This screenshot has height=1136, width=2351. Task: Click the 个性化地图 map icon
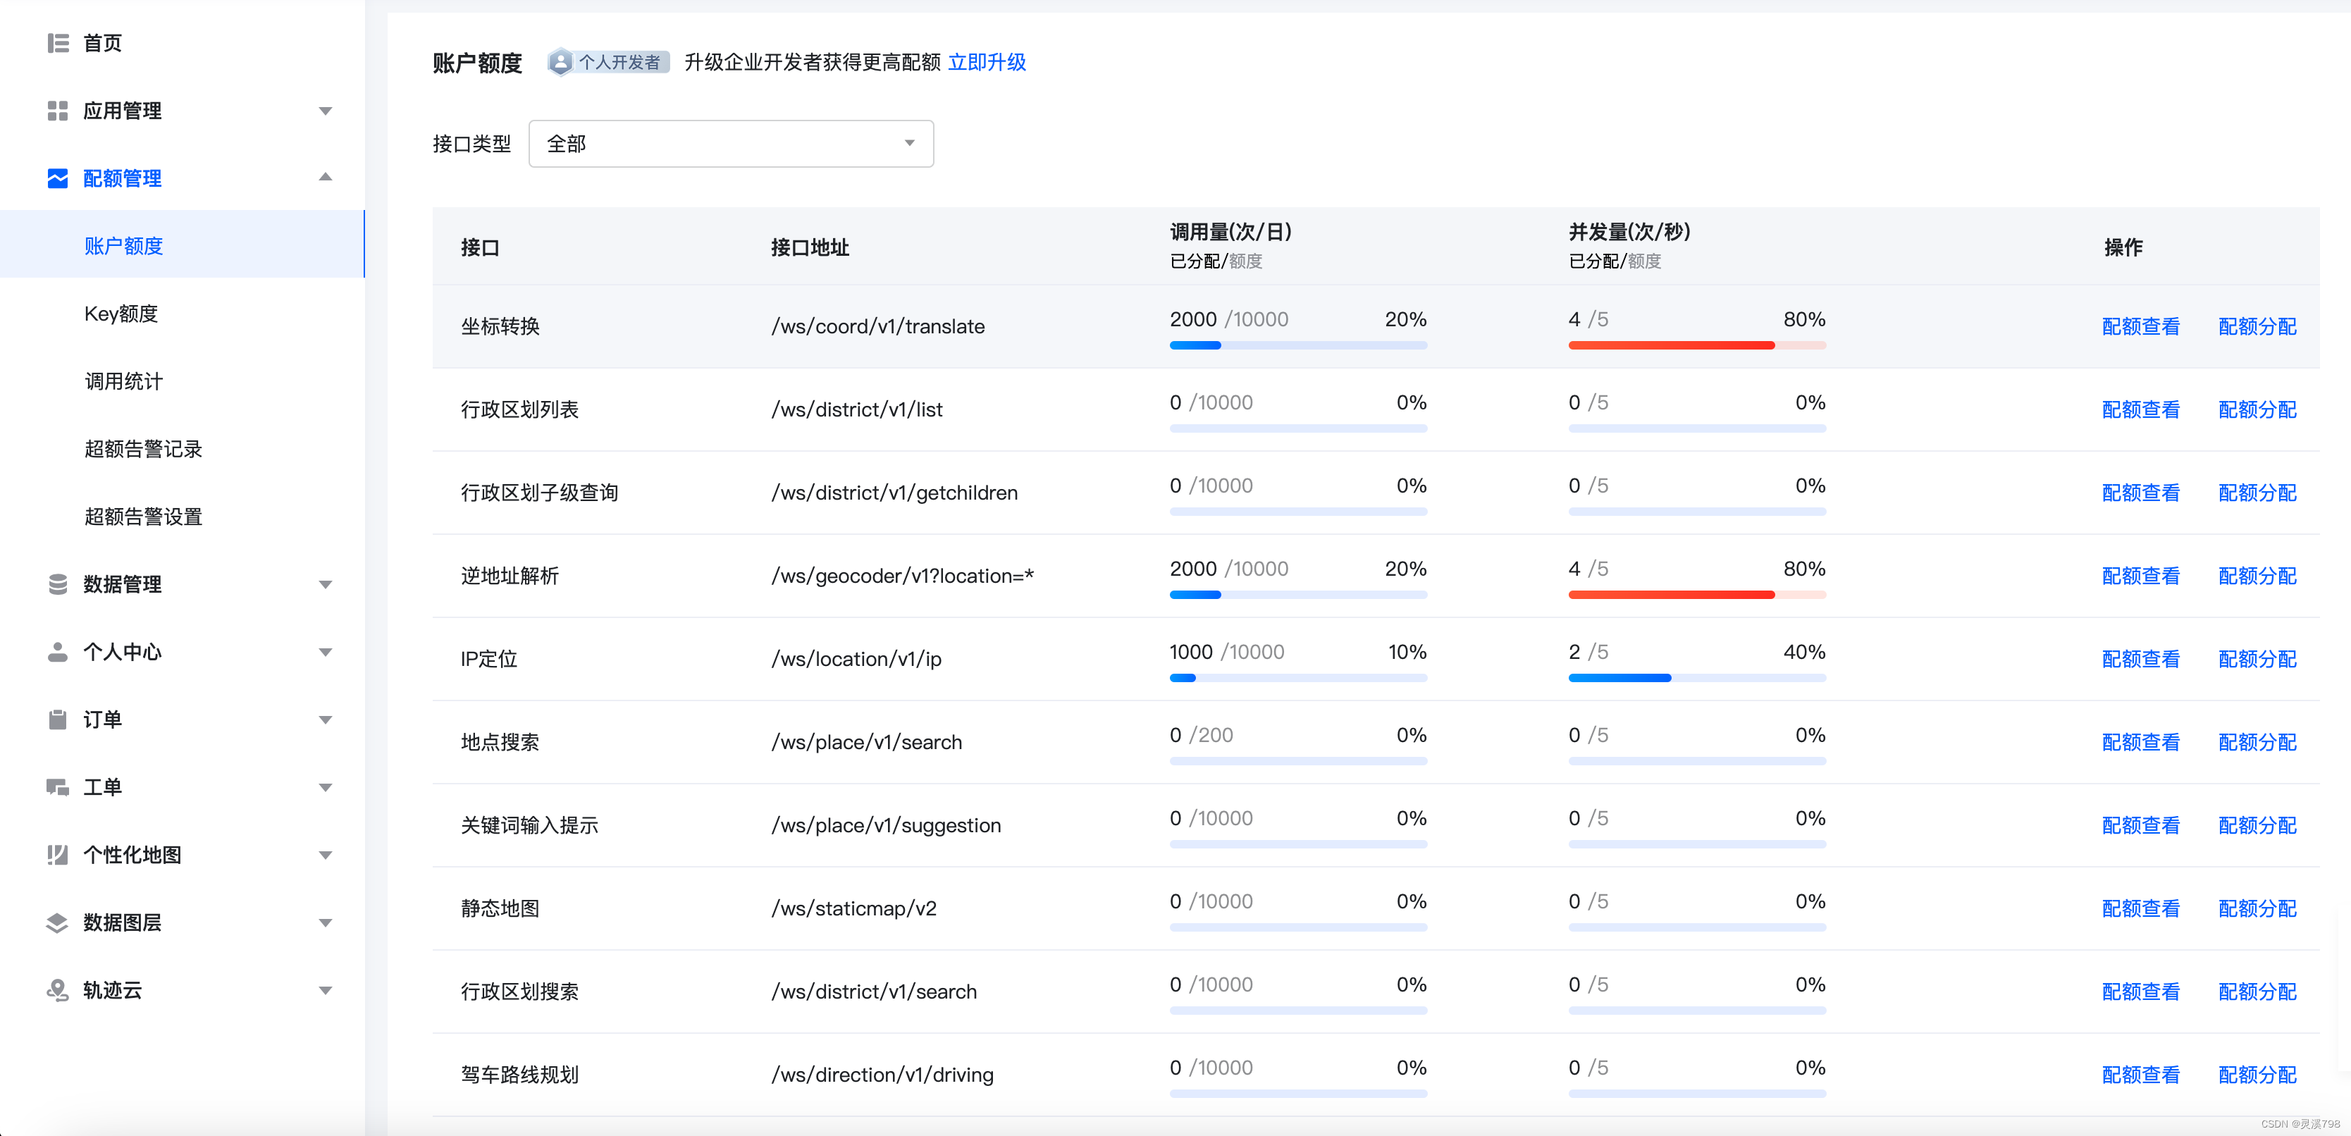[x=58, y=855]
